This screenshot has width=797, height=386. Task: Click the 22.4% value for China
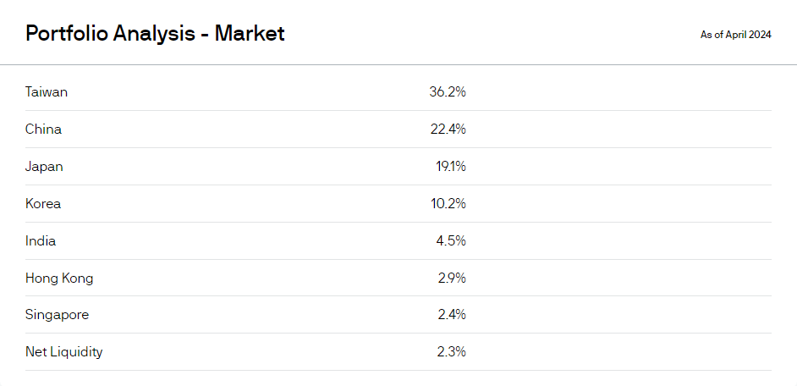pyautogui.click(x=448, y=130)
